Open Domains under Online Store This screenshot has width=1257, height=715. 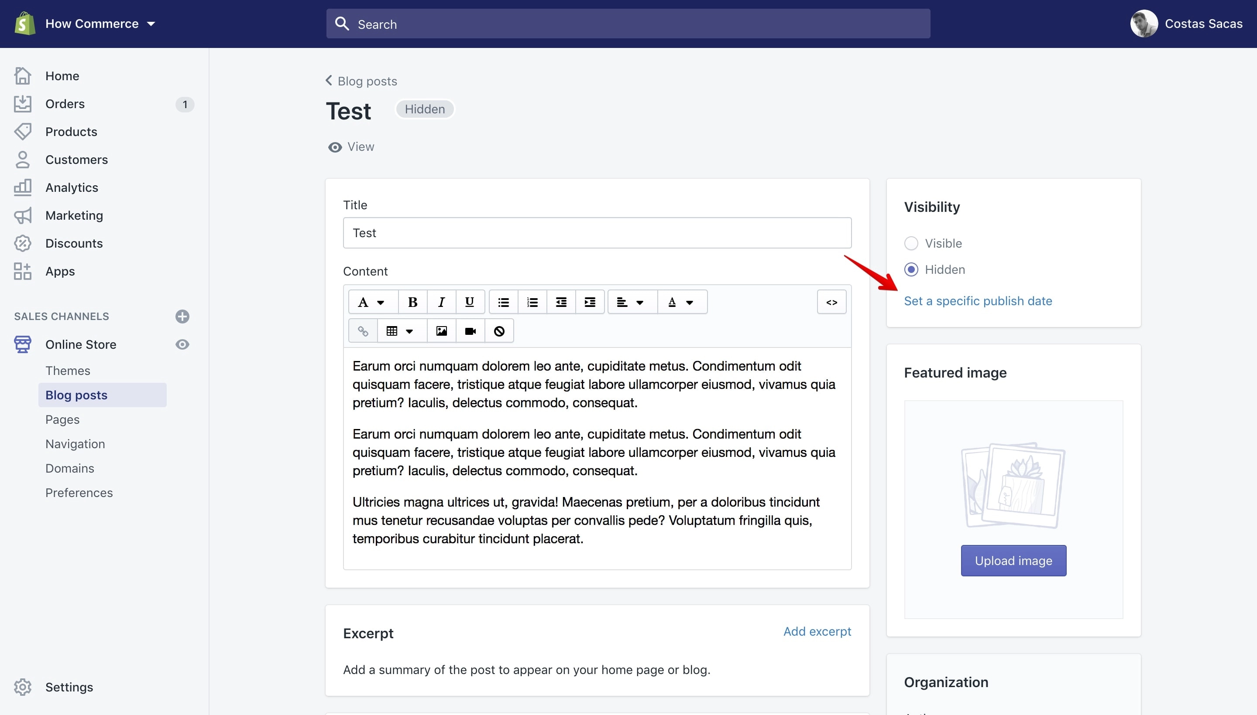tap(70, 468)
